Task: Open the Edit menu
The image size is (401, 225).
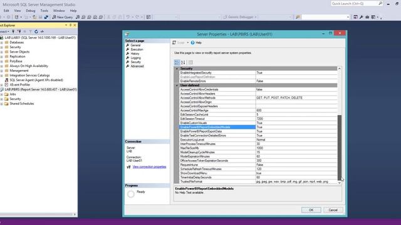Action: click(x=6, y=11)
